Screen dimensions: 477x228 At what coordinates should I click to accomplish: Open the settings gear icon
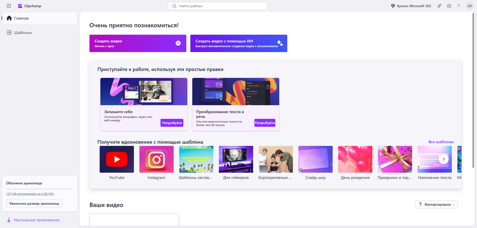pyautogui.click(x=449, y=6)
